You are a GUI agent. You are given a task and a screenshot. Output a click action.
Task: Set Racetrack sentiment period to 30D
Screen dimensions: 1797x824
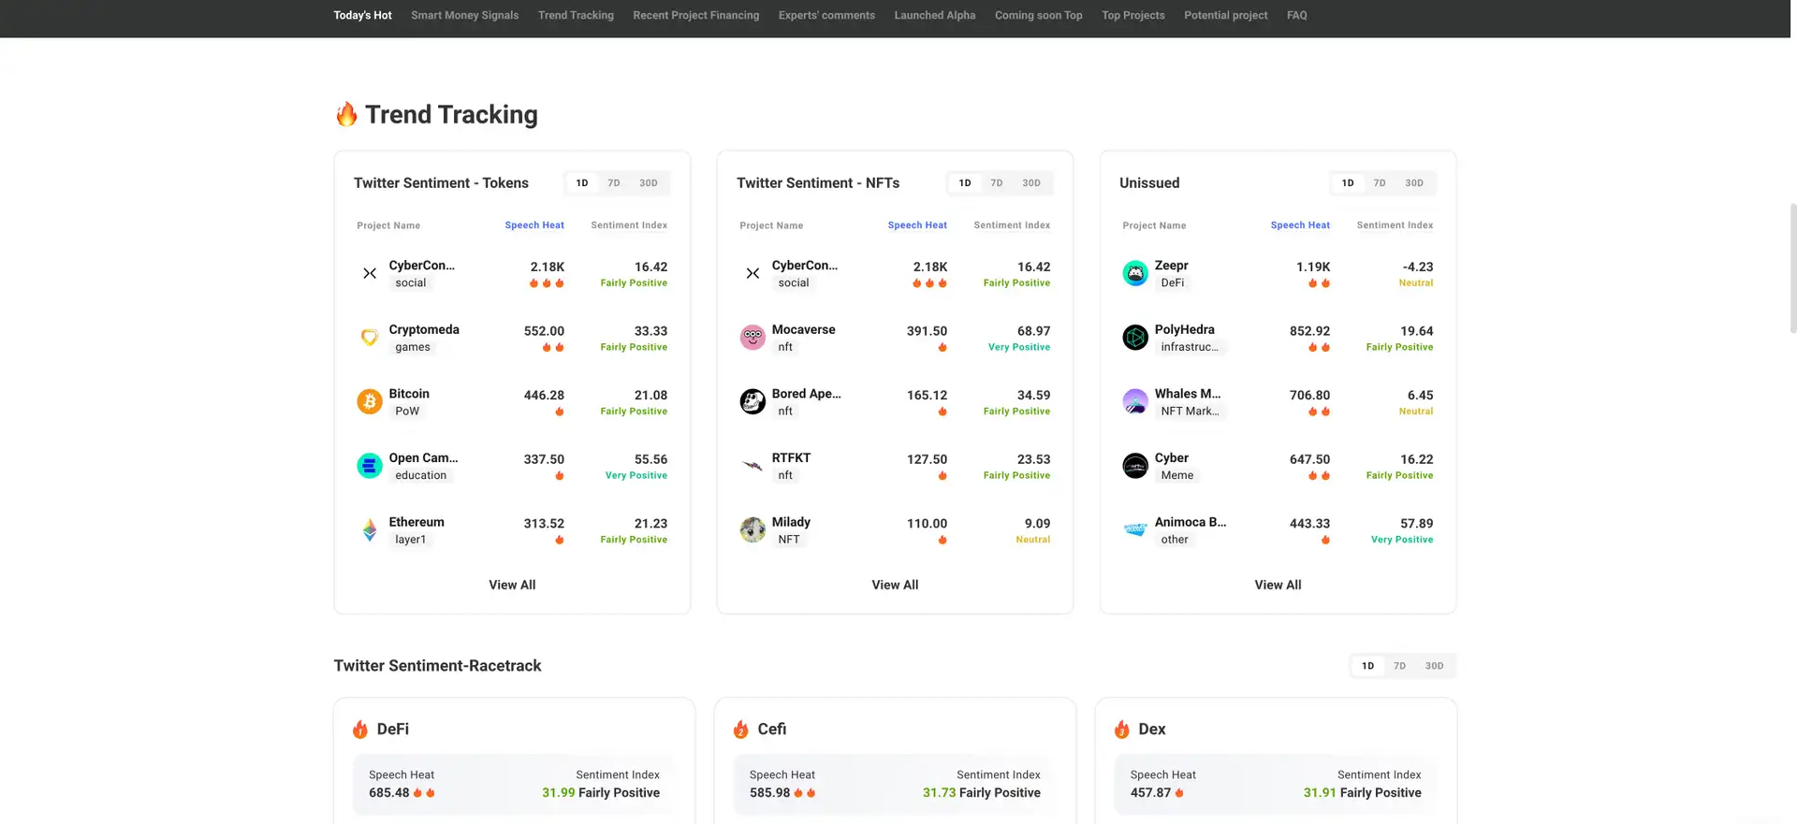pos(1433,666)
